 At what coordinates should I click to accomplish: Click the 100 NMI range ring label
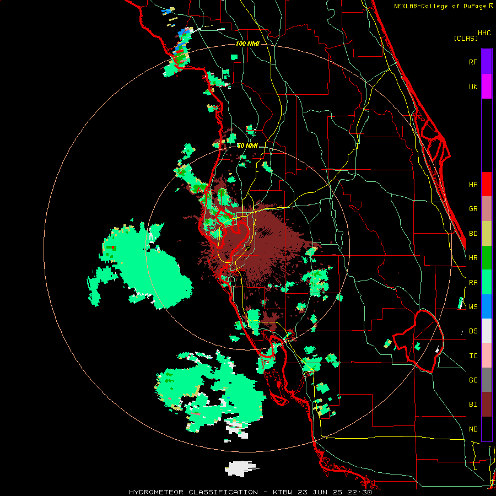tap(247, 44)
